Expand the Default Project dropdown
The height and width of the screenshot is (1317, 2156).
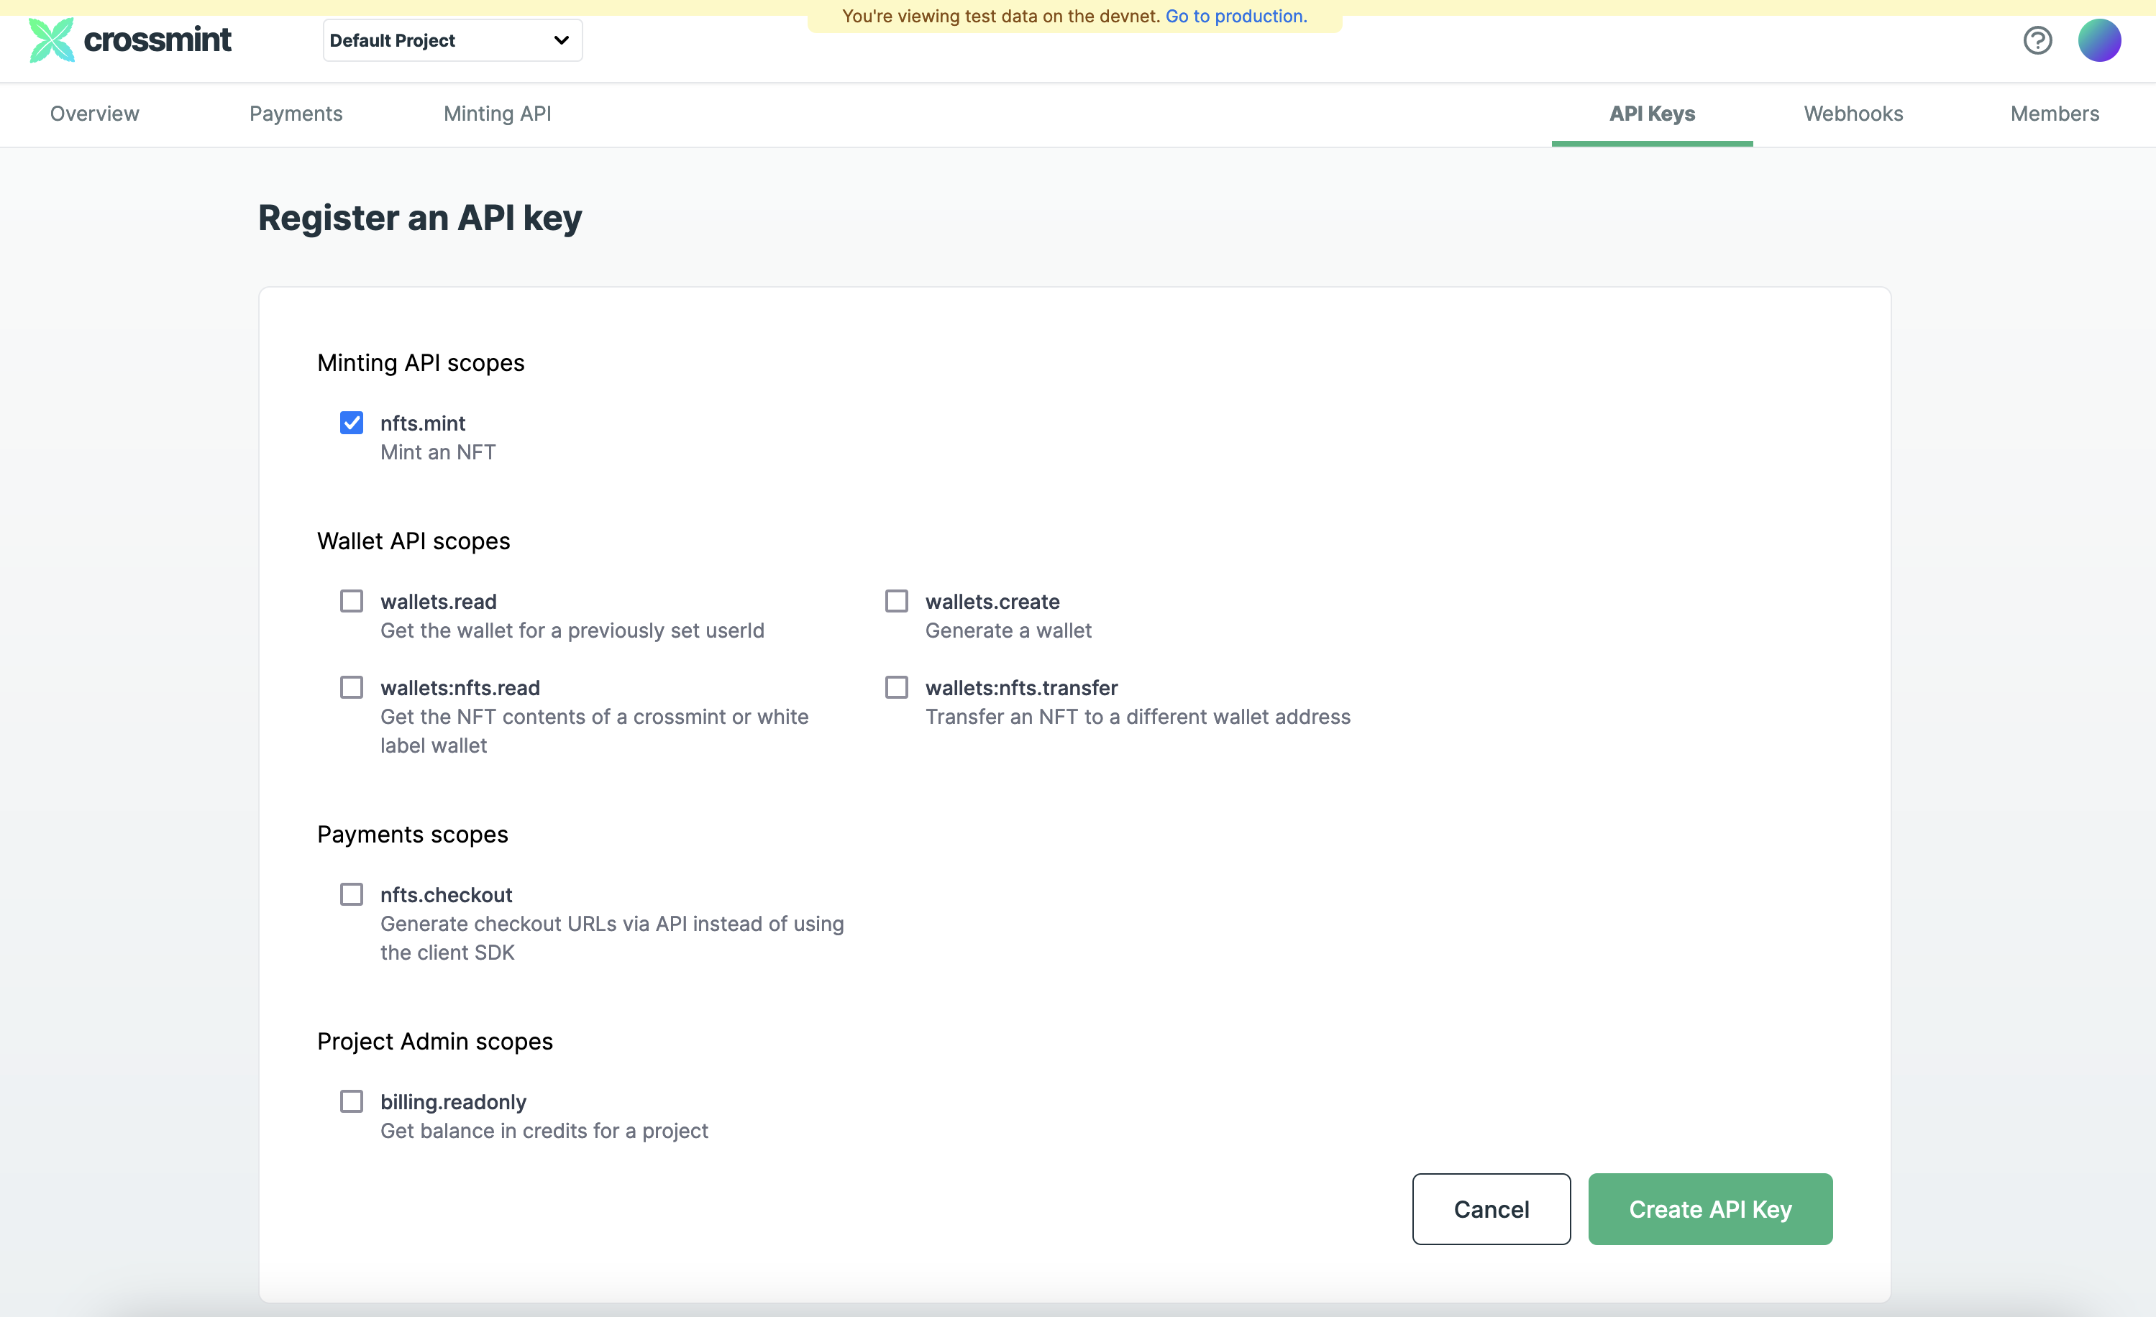click(x=452, y=40)
